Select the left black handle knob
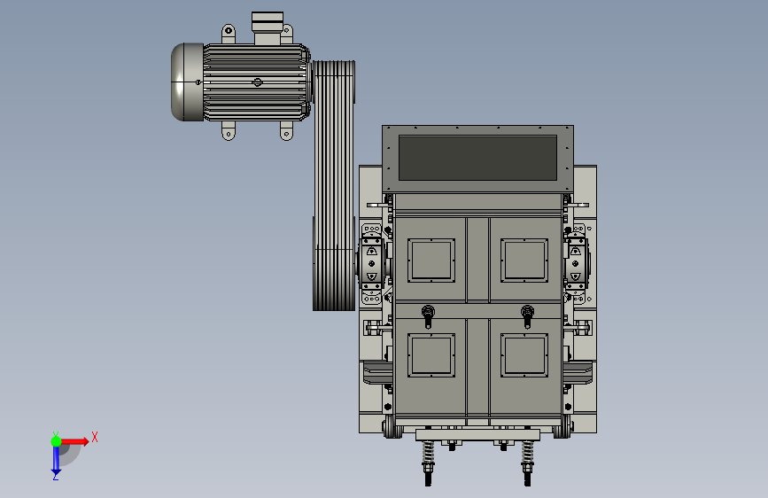768x498 pixels. [428, 316]
